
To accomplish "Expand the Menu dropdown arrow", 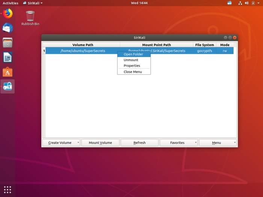I will (x=235, y=143).
